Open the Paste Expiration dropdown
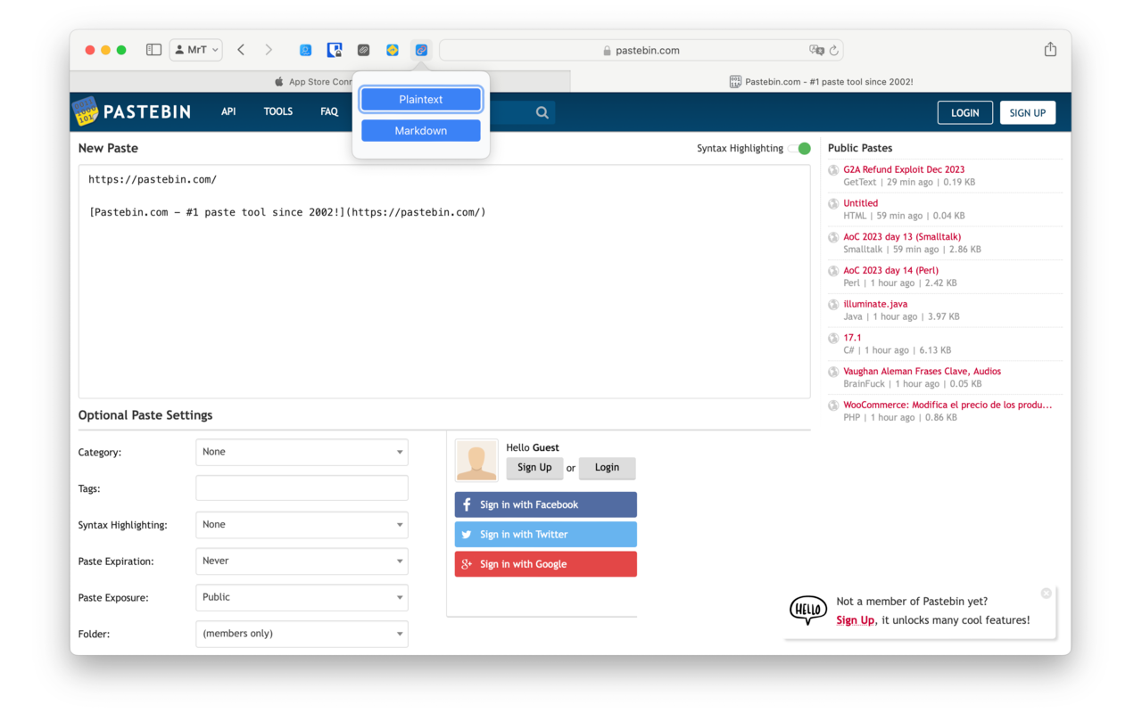The height and width of the screenshot is (713, 1142). click(x=302, y=561)
